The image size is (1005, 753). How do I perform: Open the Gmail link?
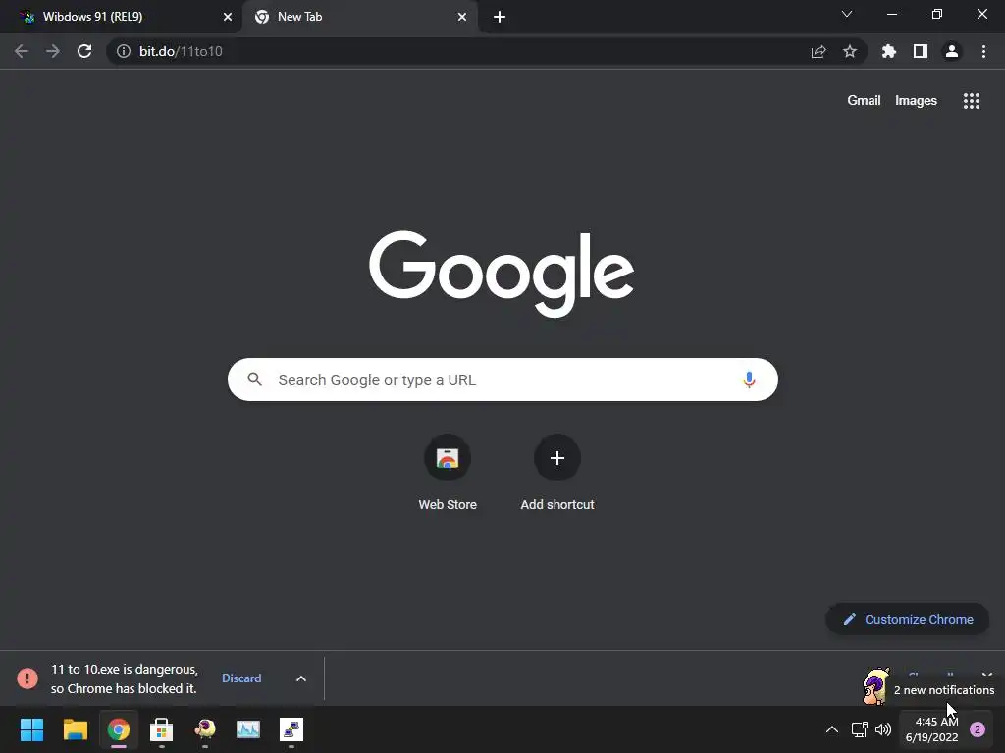pyautogui.click(x=864, y=101)
